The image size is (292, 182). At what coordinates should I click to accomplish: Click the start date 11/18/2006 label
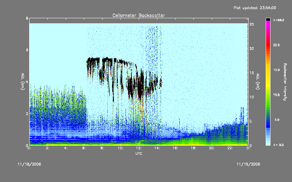(x=30, y=164)
